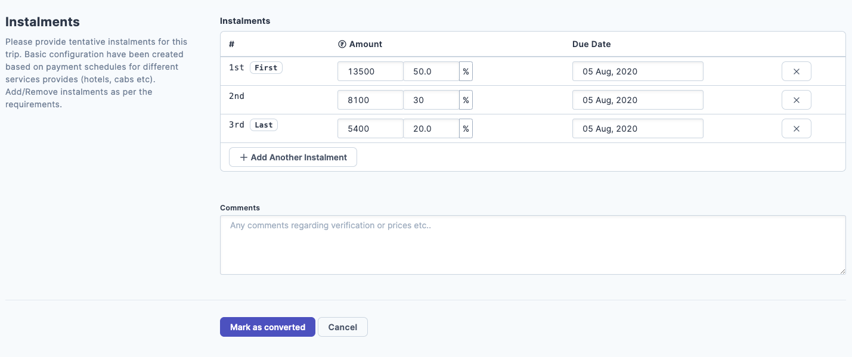Click Add Another Instalment

click(x=293, y=157)
